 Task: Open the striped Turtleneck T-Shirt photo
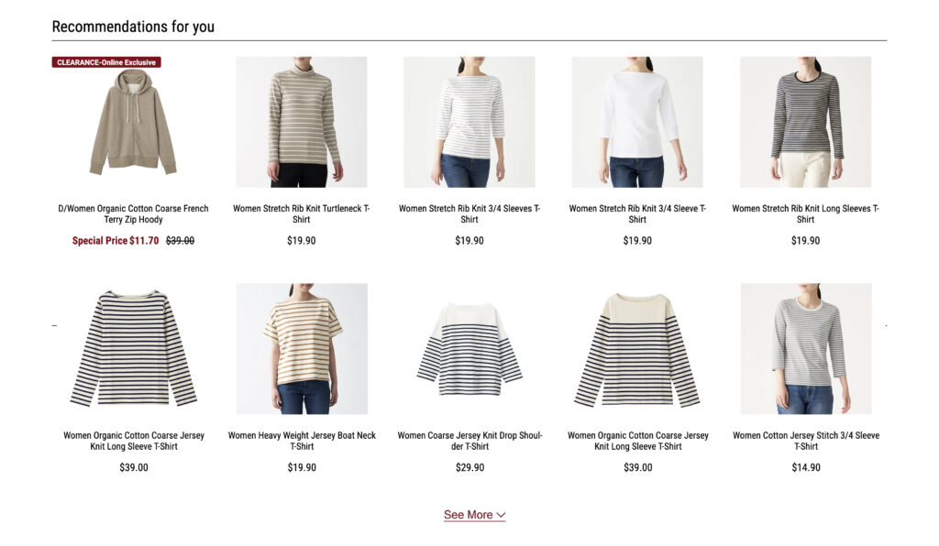pos(301,122)
